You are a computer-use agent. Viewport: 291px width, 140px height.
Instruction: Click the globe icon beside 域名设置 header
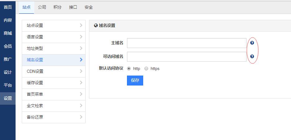[96, 25]
